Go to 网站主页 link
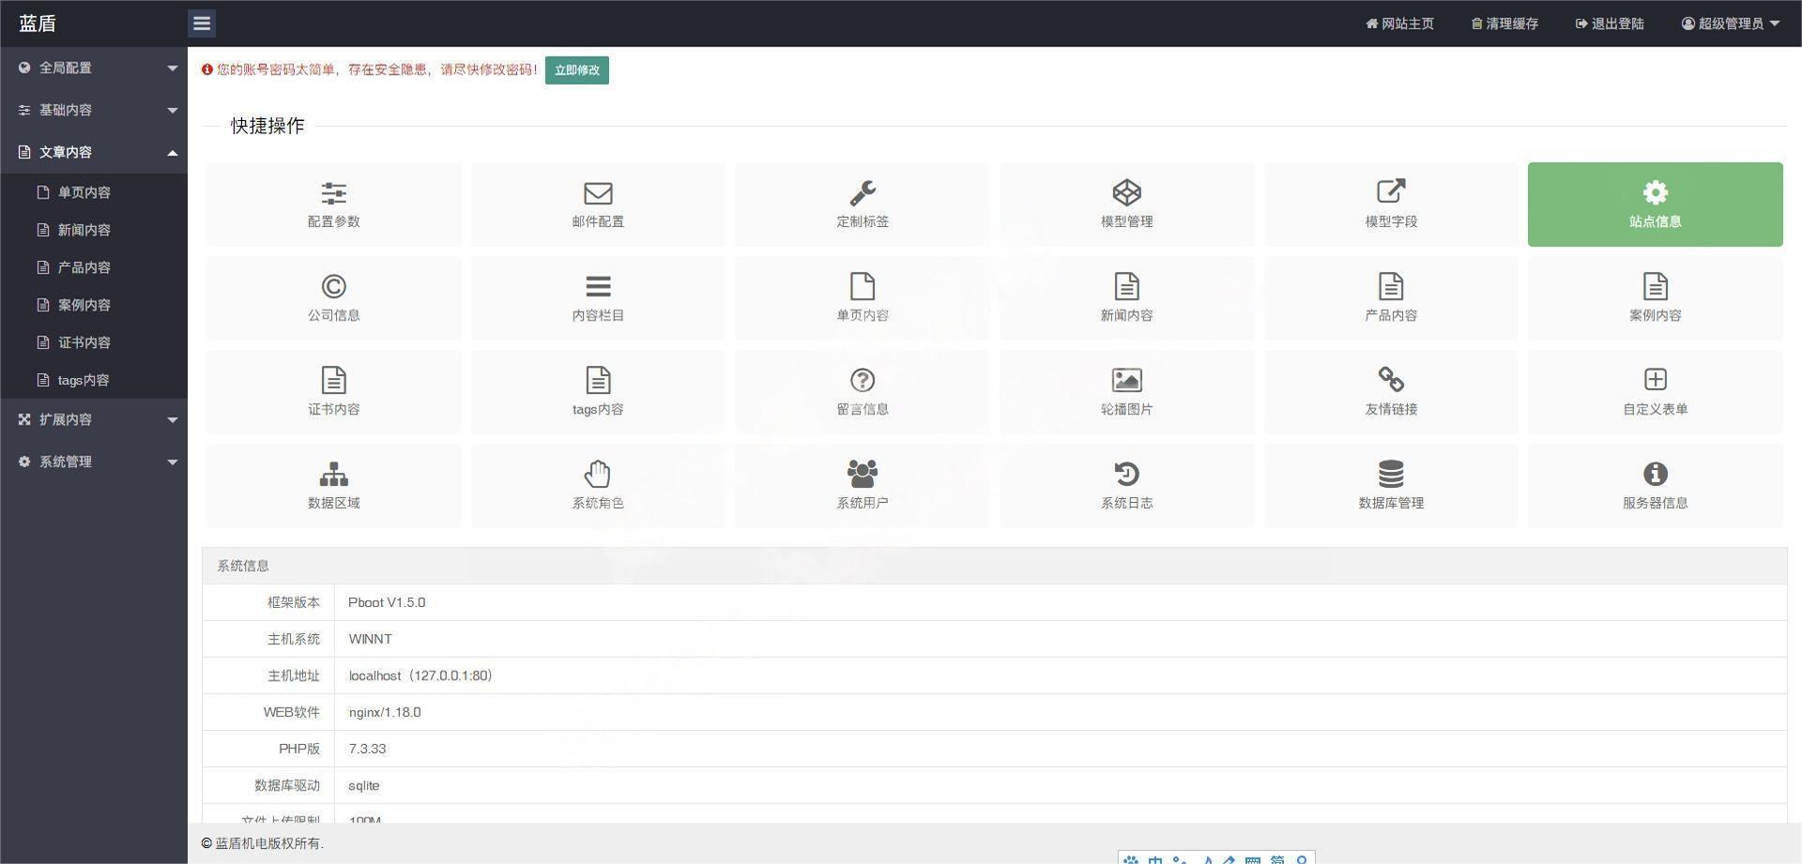Image resolution: width=1802 pixels, height=864 pixels. point(1399,23)
